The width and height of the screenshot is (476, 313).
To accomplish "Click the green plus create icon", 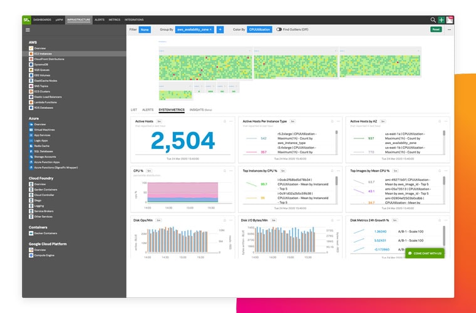I will (441, 20).
